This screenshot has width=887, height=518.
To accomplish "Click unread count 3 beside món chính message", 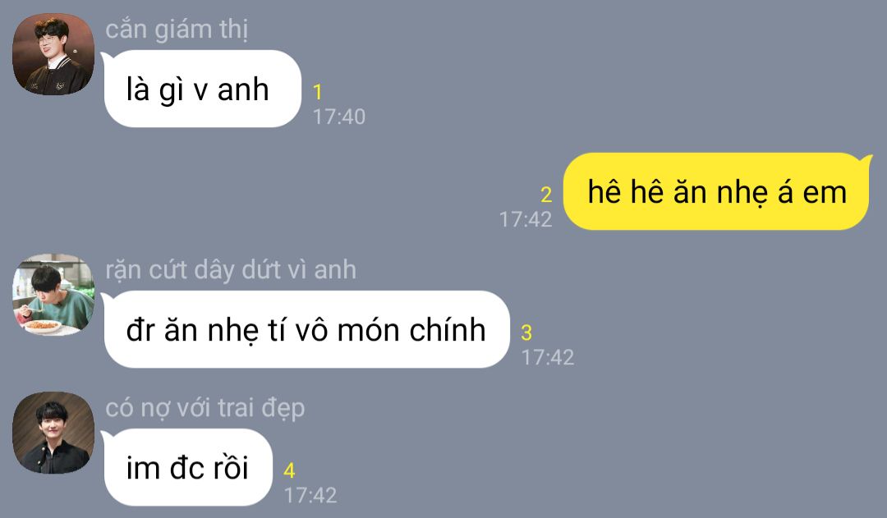I will tap(526, 333).
